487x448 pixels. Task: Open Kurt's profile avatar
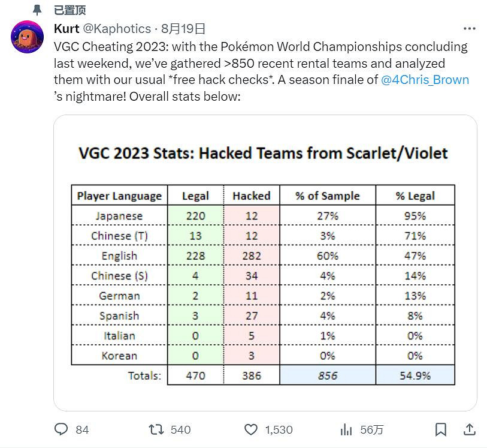[x=27, y=37]
